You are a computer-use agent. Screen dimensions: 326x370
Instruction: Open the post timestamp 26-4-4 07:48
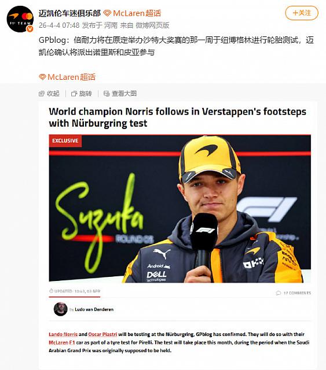[x=59, y=25]
